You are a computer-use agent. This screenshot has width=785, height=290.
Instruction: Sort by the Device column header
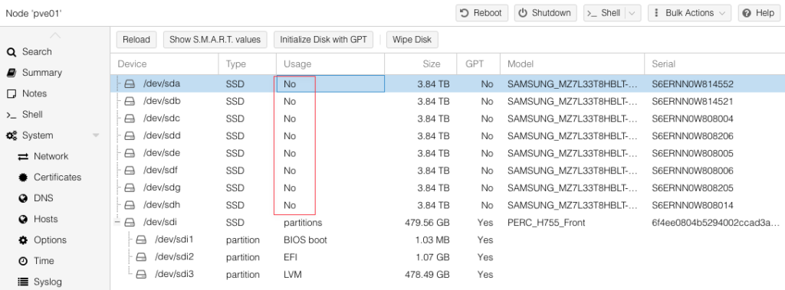(164, 64)
